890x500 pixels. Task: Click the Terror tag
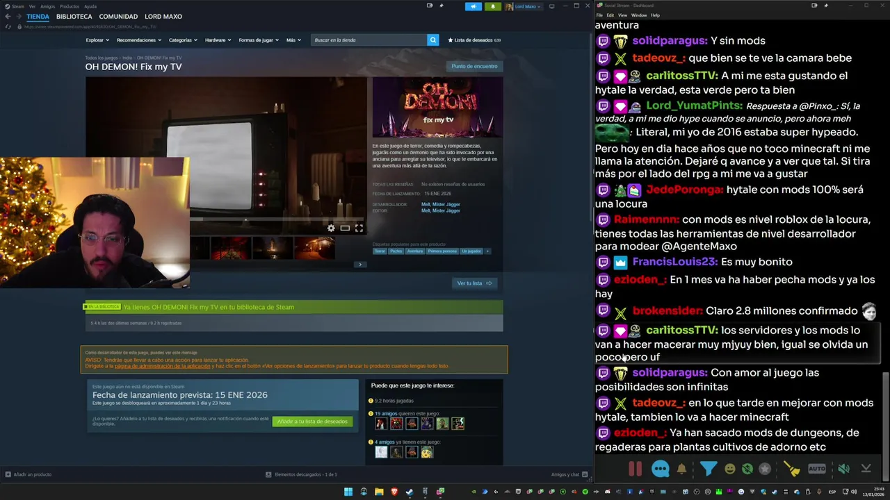pyautogui.click(x=380, y=251)
